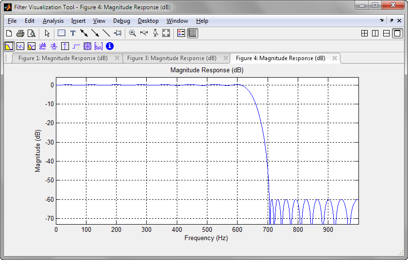The width and height of the screenshot is (408, 260).
Task: Activate the Zoom In magnifier tool
Action: click(133, 33)
